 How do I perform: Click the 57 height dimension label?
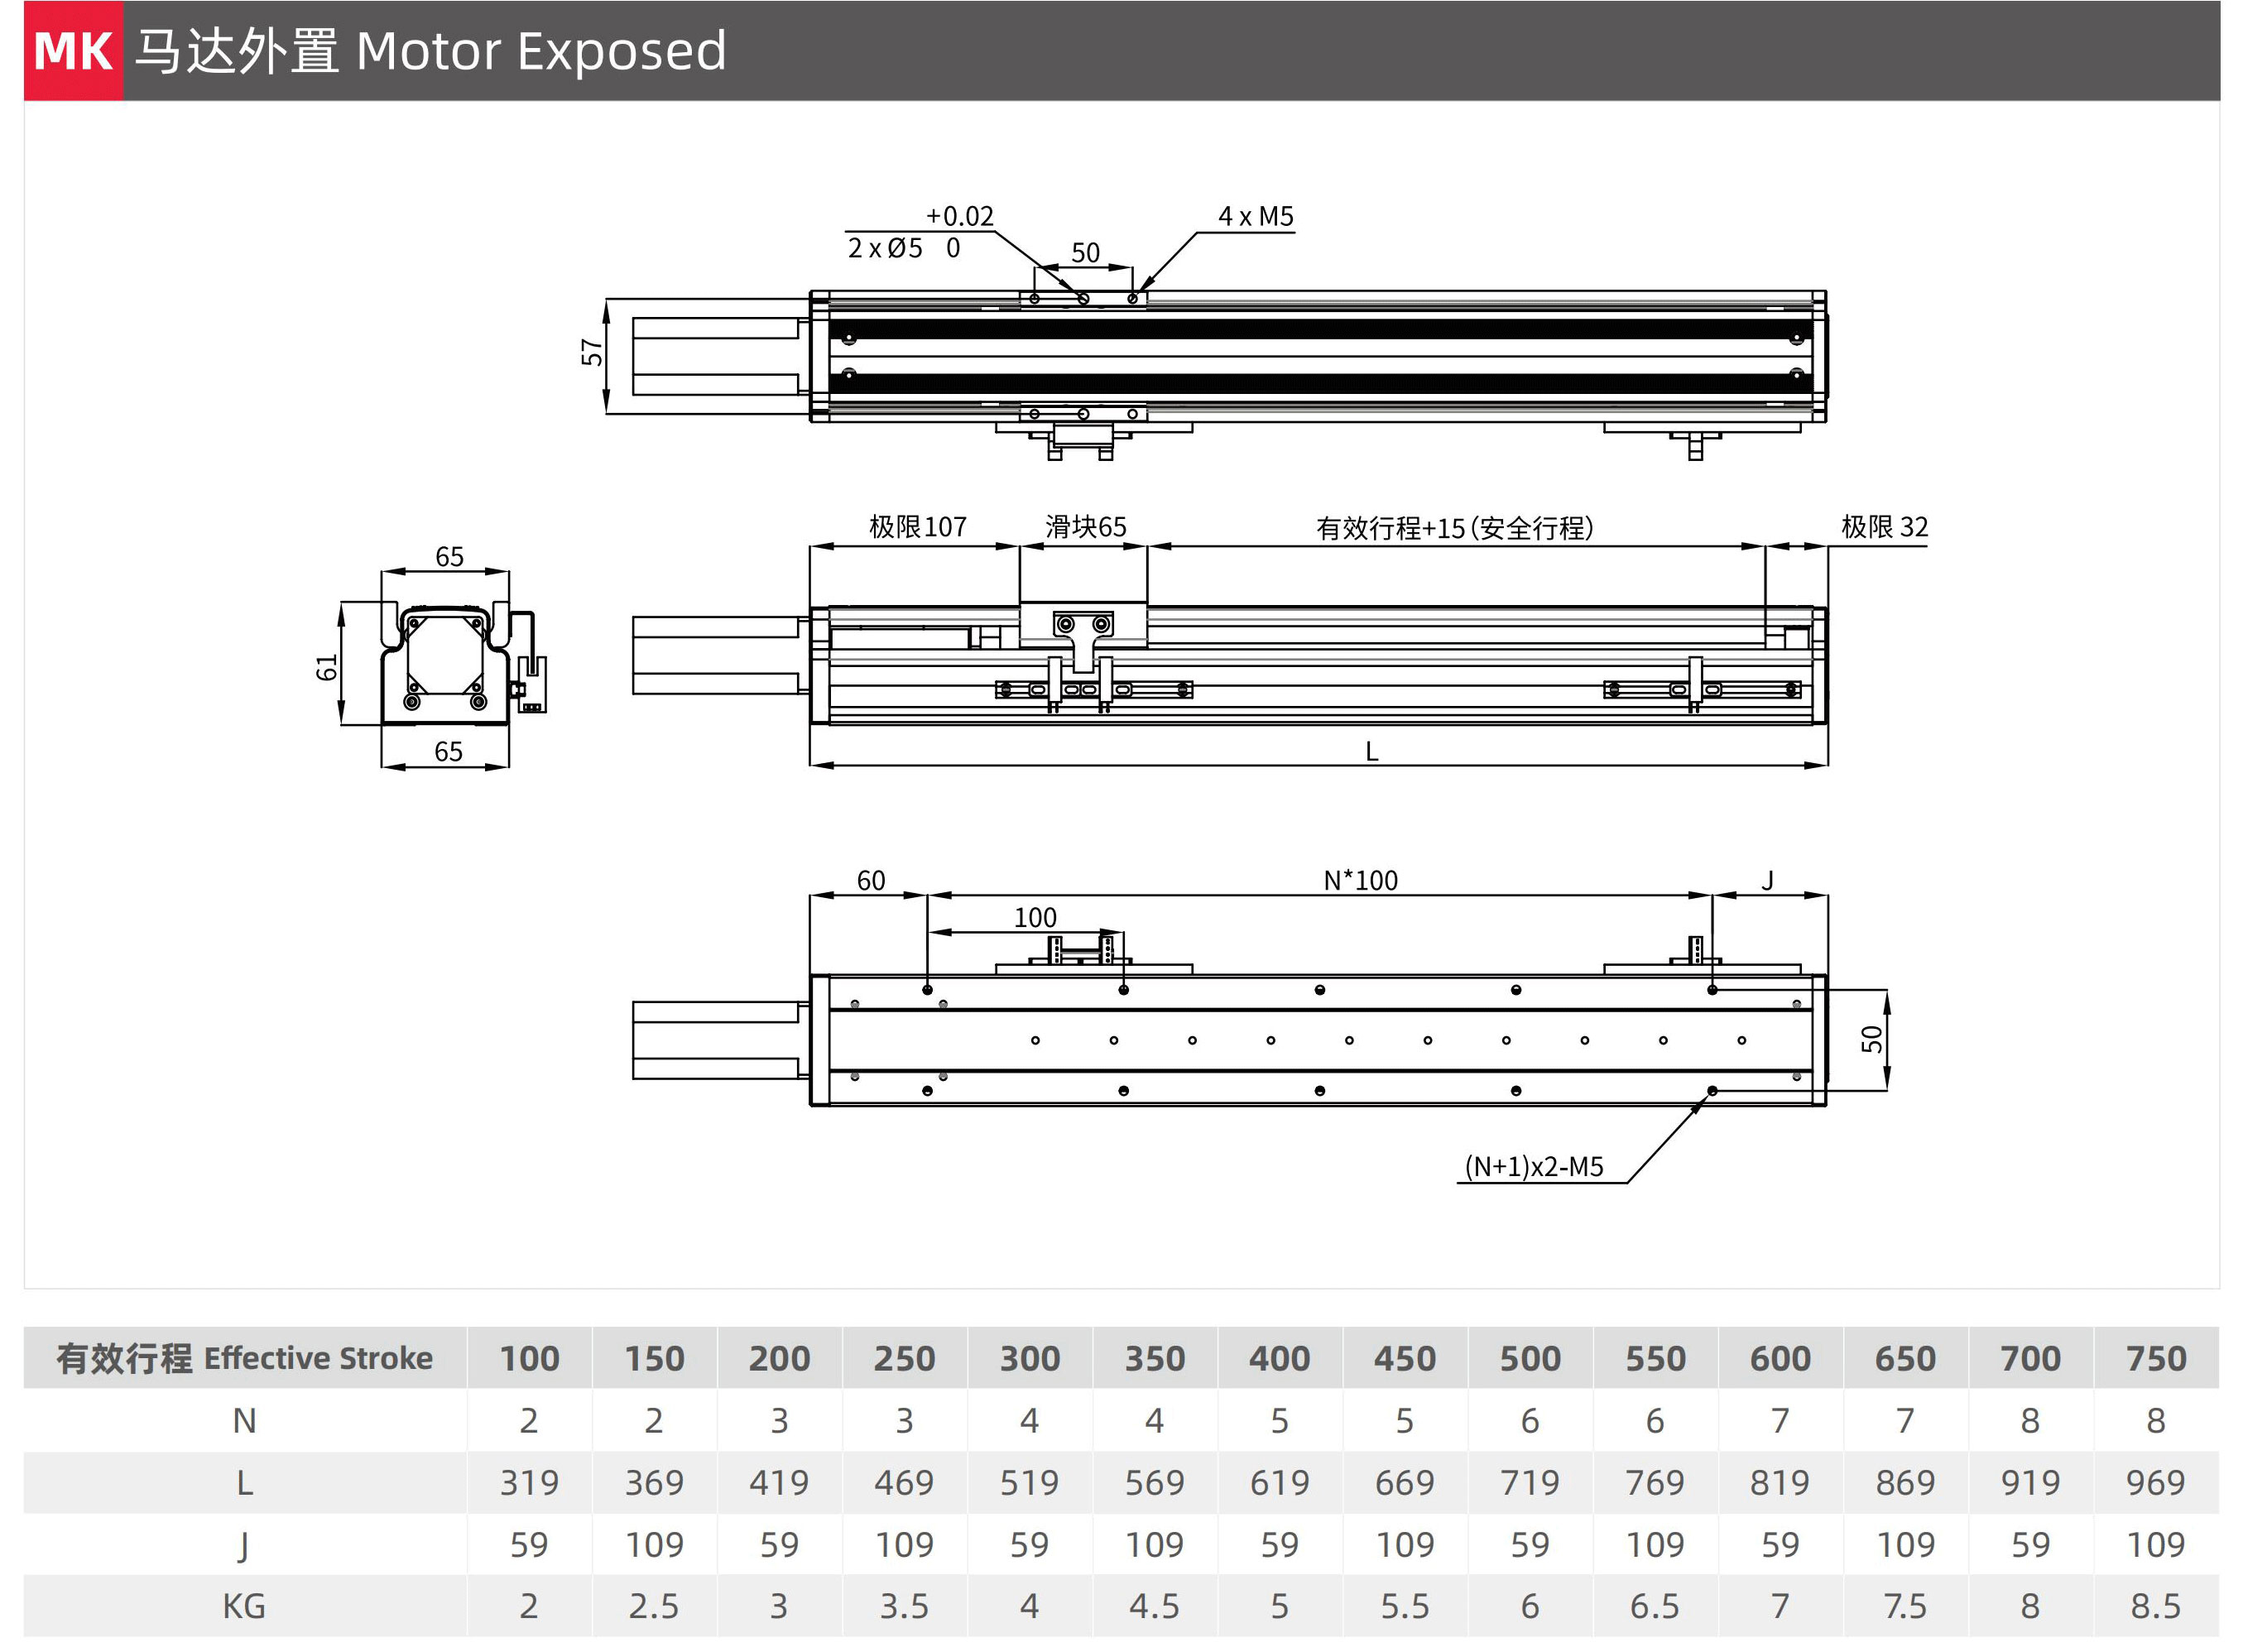(x=592, y=352)
